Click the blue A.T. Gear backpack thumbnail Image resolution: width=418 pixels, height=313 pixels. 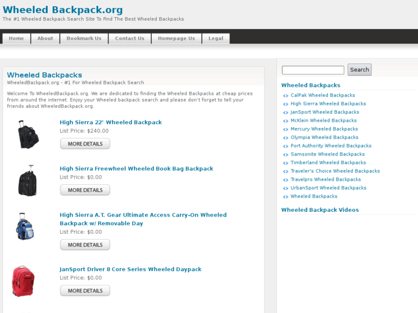pos(25,226)
